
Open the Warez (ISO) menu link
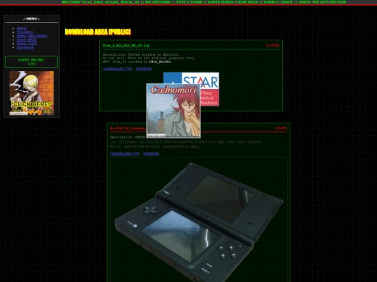tap(27, 44)
